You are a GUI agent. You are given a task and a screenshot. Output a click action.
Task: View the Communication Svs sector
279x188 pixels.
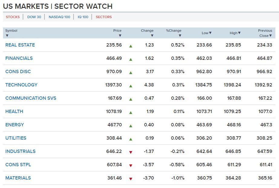31,98
